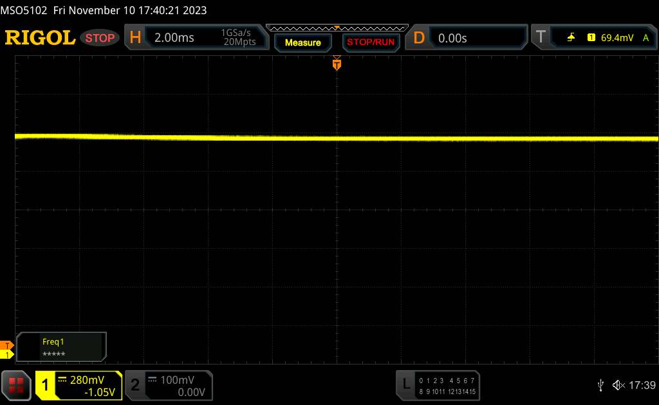Open the 69.4mV trigger level setting

tap(615, 38)
